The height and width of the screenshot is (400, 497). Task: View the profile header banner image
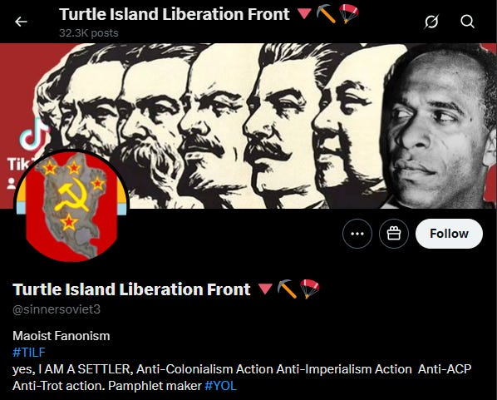[248, 126]
